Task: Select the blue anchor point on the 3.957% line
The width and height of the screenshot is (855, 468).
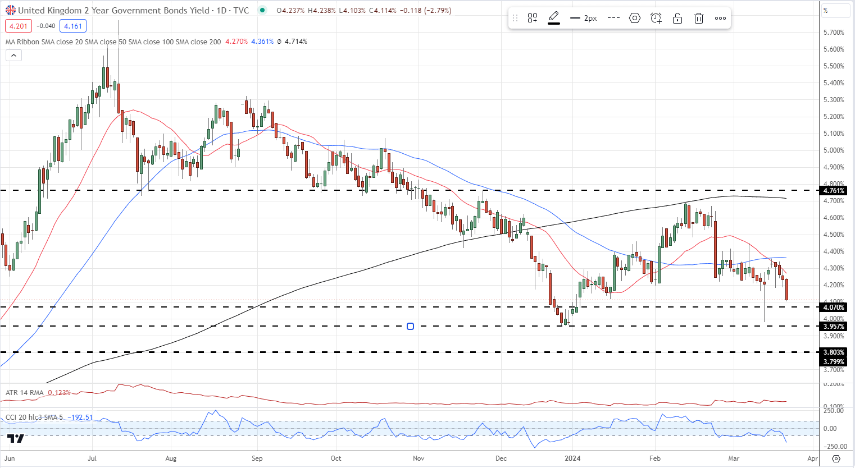Action: 410,326
